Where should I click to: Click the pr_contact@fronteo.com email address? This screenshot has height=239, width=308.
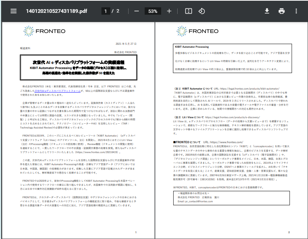point(199,202)
